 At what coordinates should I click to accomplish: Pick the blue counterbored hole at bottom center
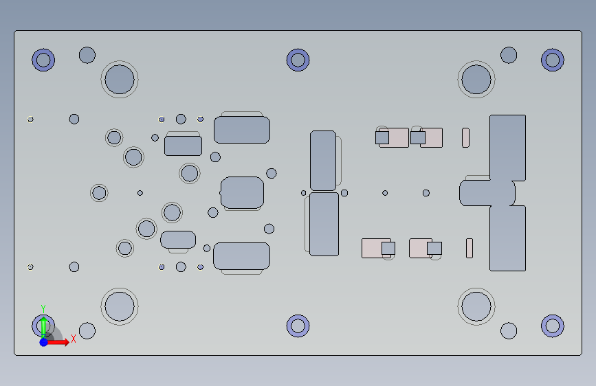click(298, 326)
